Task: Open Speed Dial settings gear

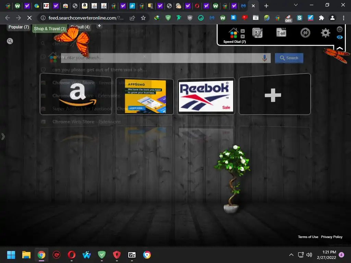Action: tap(326, 33)
